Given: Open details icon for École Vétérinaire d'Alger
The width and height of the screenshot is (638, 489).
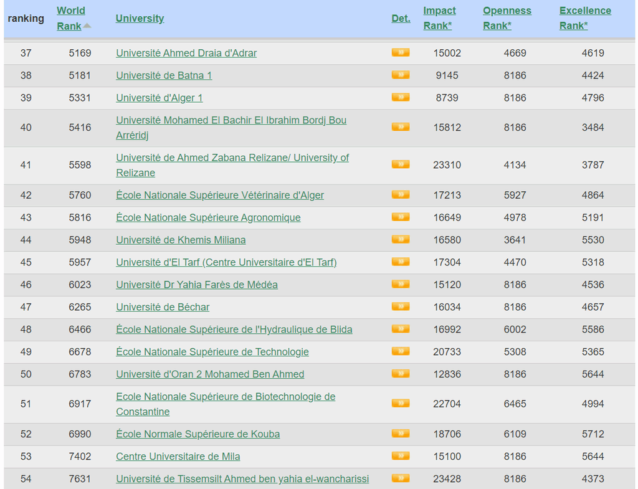Looking at the screenshot, I should (401, 195).
